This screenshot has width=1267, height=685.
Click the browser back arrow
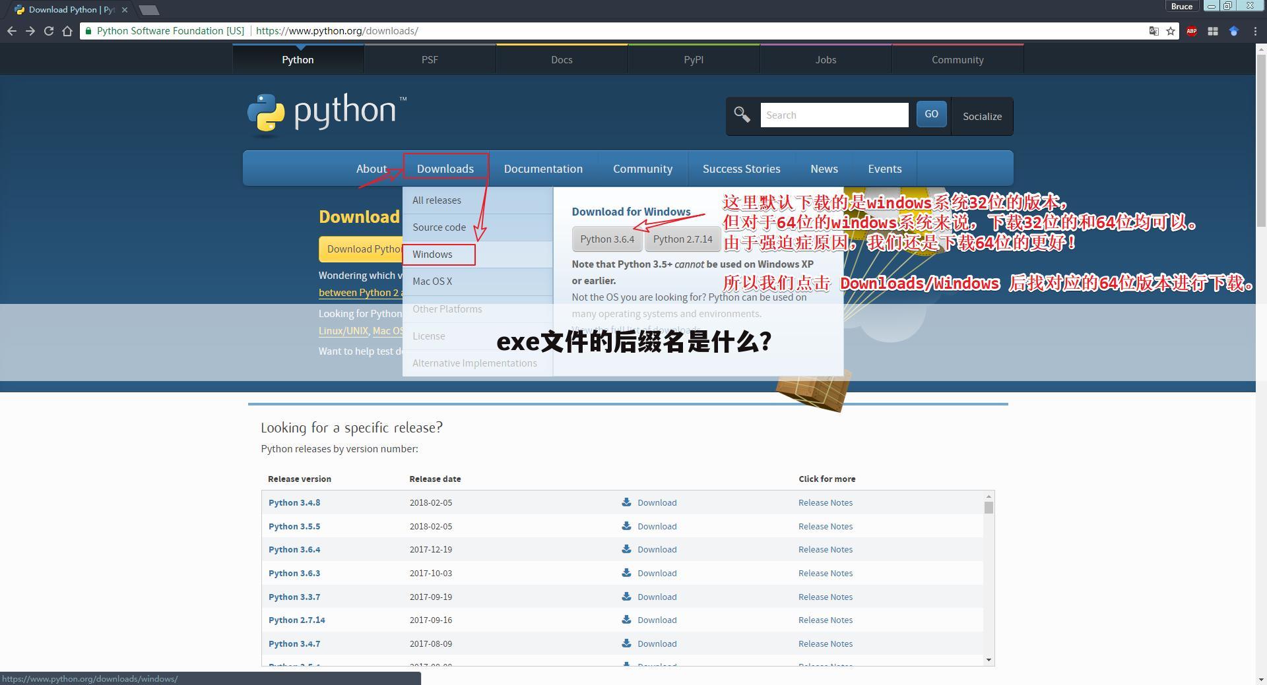tap(12, 31)
